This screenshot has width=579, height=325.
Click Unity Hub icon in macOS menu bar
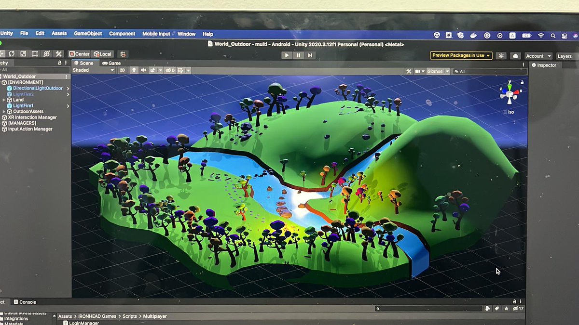(437, 35)
